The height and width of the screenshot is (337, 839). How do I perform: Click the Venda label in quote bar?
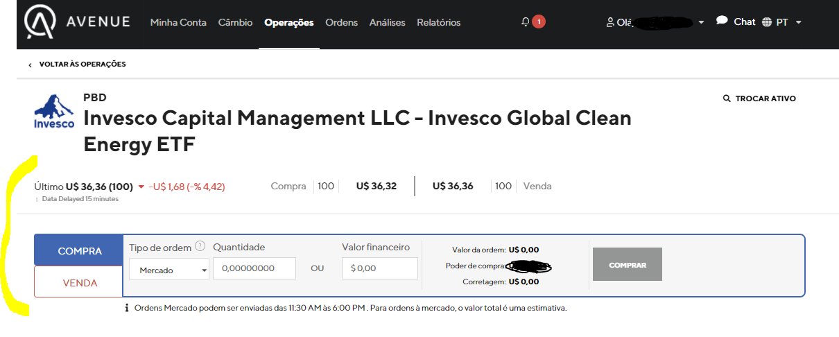pyautogui.click(x=537, y=186)
